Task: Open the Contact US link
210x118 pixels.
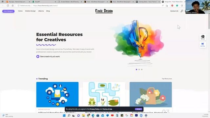Action: 174,11
